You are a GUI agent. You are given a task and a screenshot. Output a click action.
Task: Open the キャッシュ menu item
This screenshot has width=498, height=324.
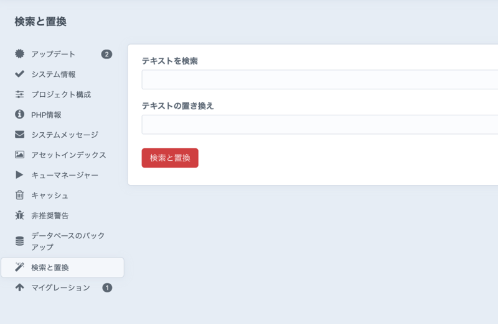50,196
